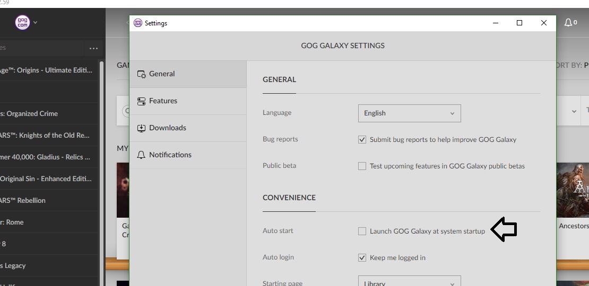Click the GOG icon in Settings title bar
This screenshot has width=589, height=286.
pos(138,23)
